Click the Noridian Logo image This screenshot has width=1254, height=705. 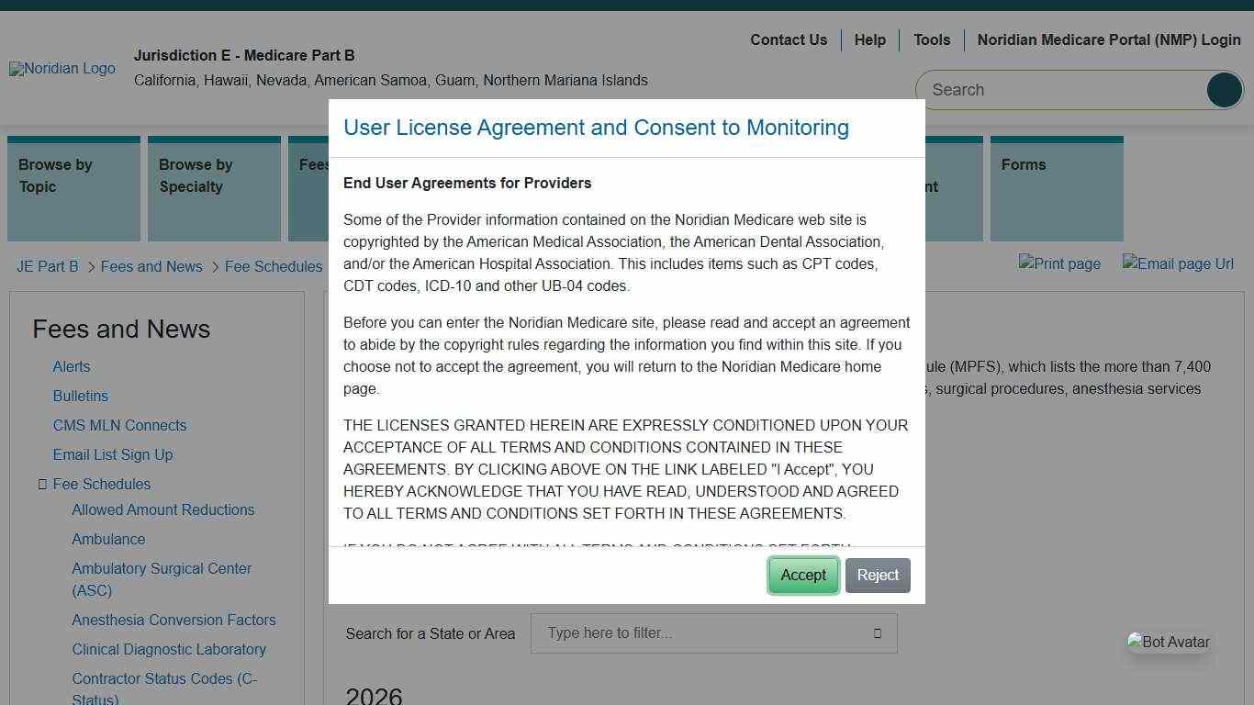point(62,69)
